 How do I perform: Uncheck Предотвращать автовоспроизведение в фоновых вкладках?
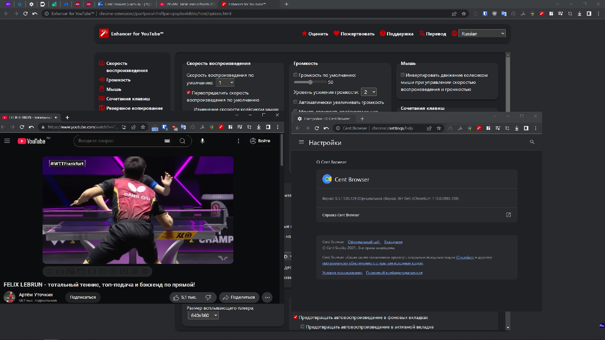tap(295, 317)
